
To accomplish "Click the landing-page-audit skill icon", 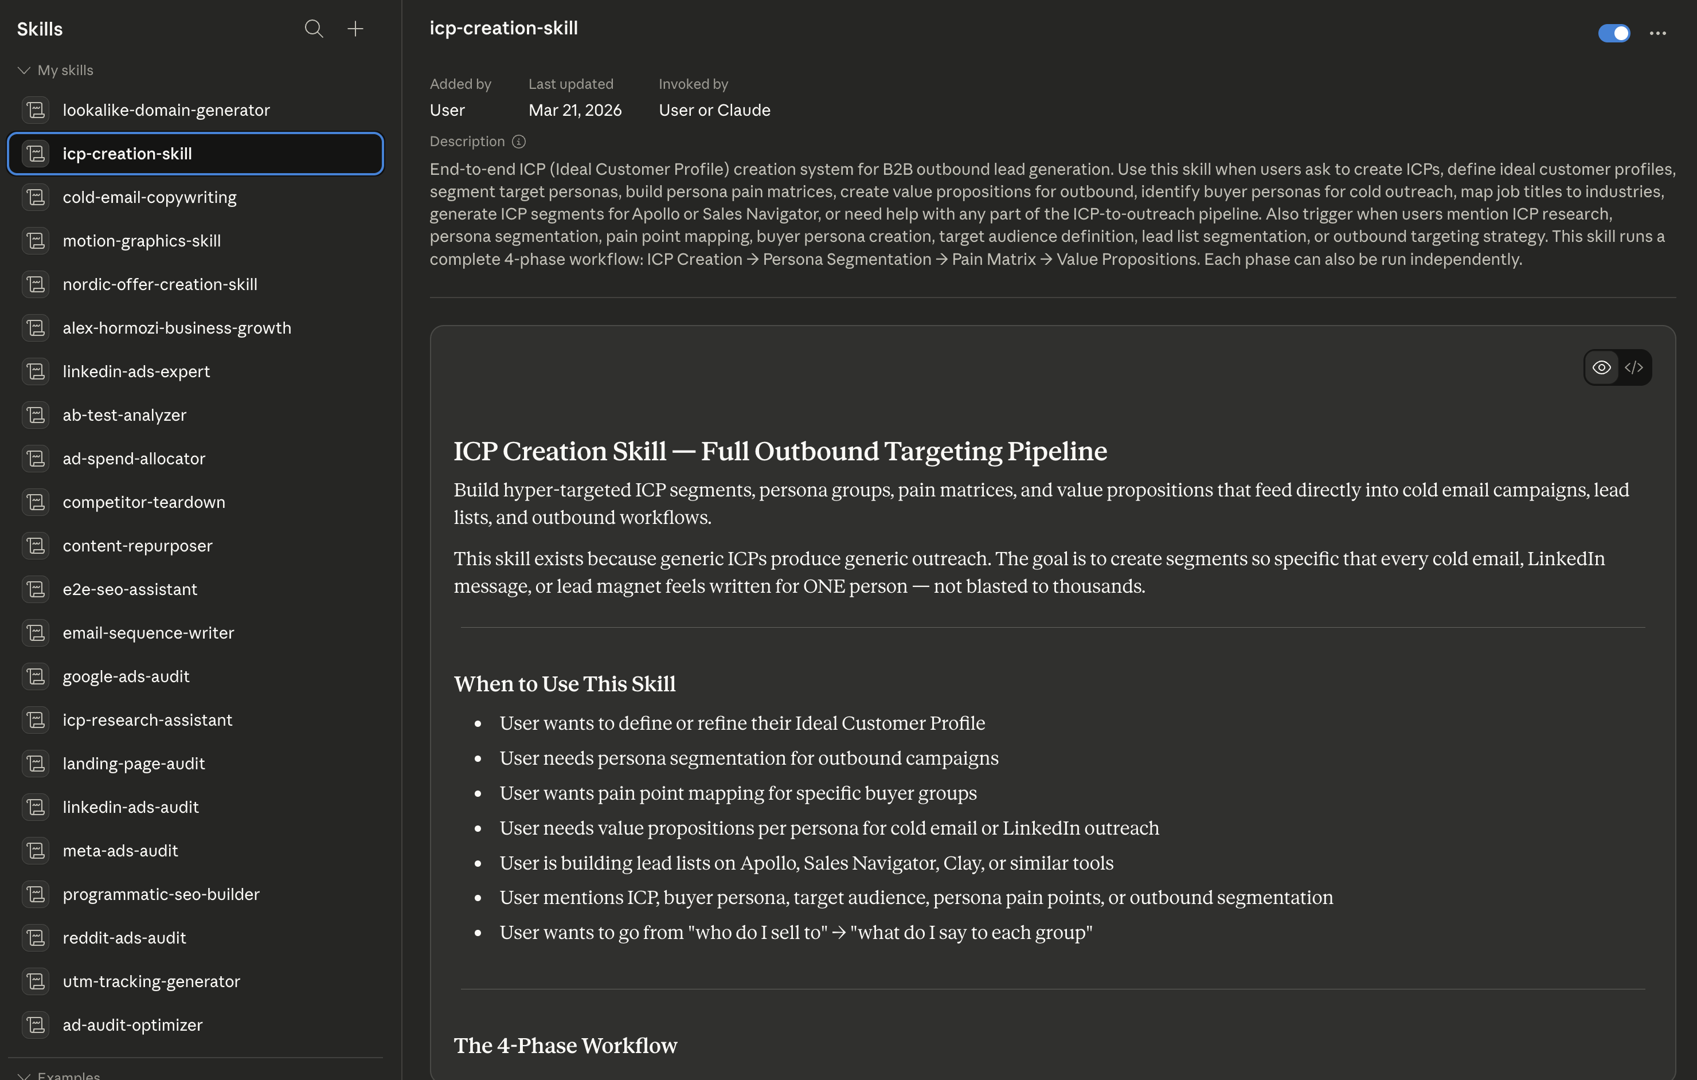I will (x=35, y=764).
